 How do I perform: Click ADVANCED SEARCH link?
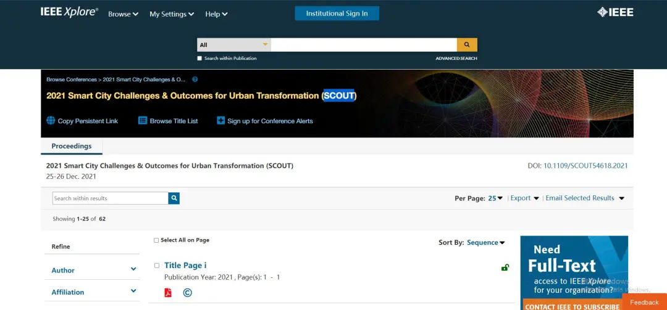pyautogui.click(x=456, y=59)
